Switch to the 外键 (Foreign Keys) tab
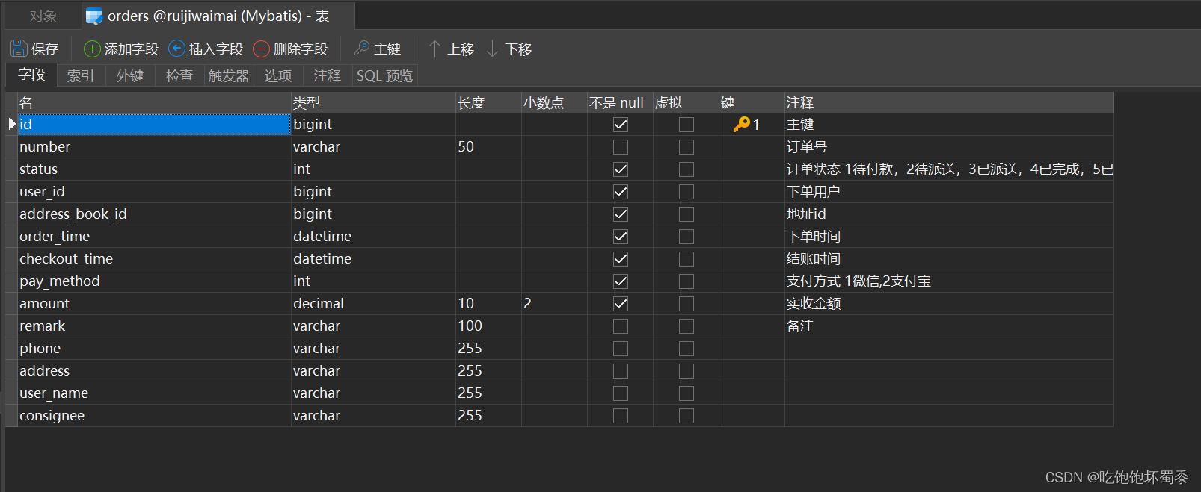This screenshot has width=1201, height=492. pos(130,75)
